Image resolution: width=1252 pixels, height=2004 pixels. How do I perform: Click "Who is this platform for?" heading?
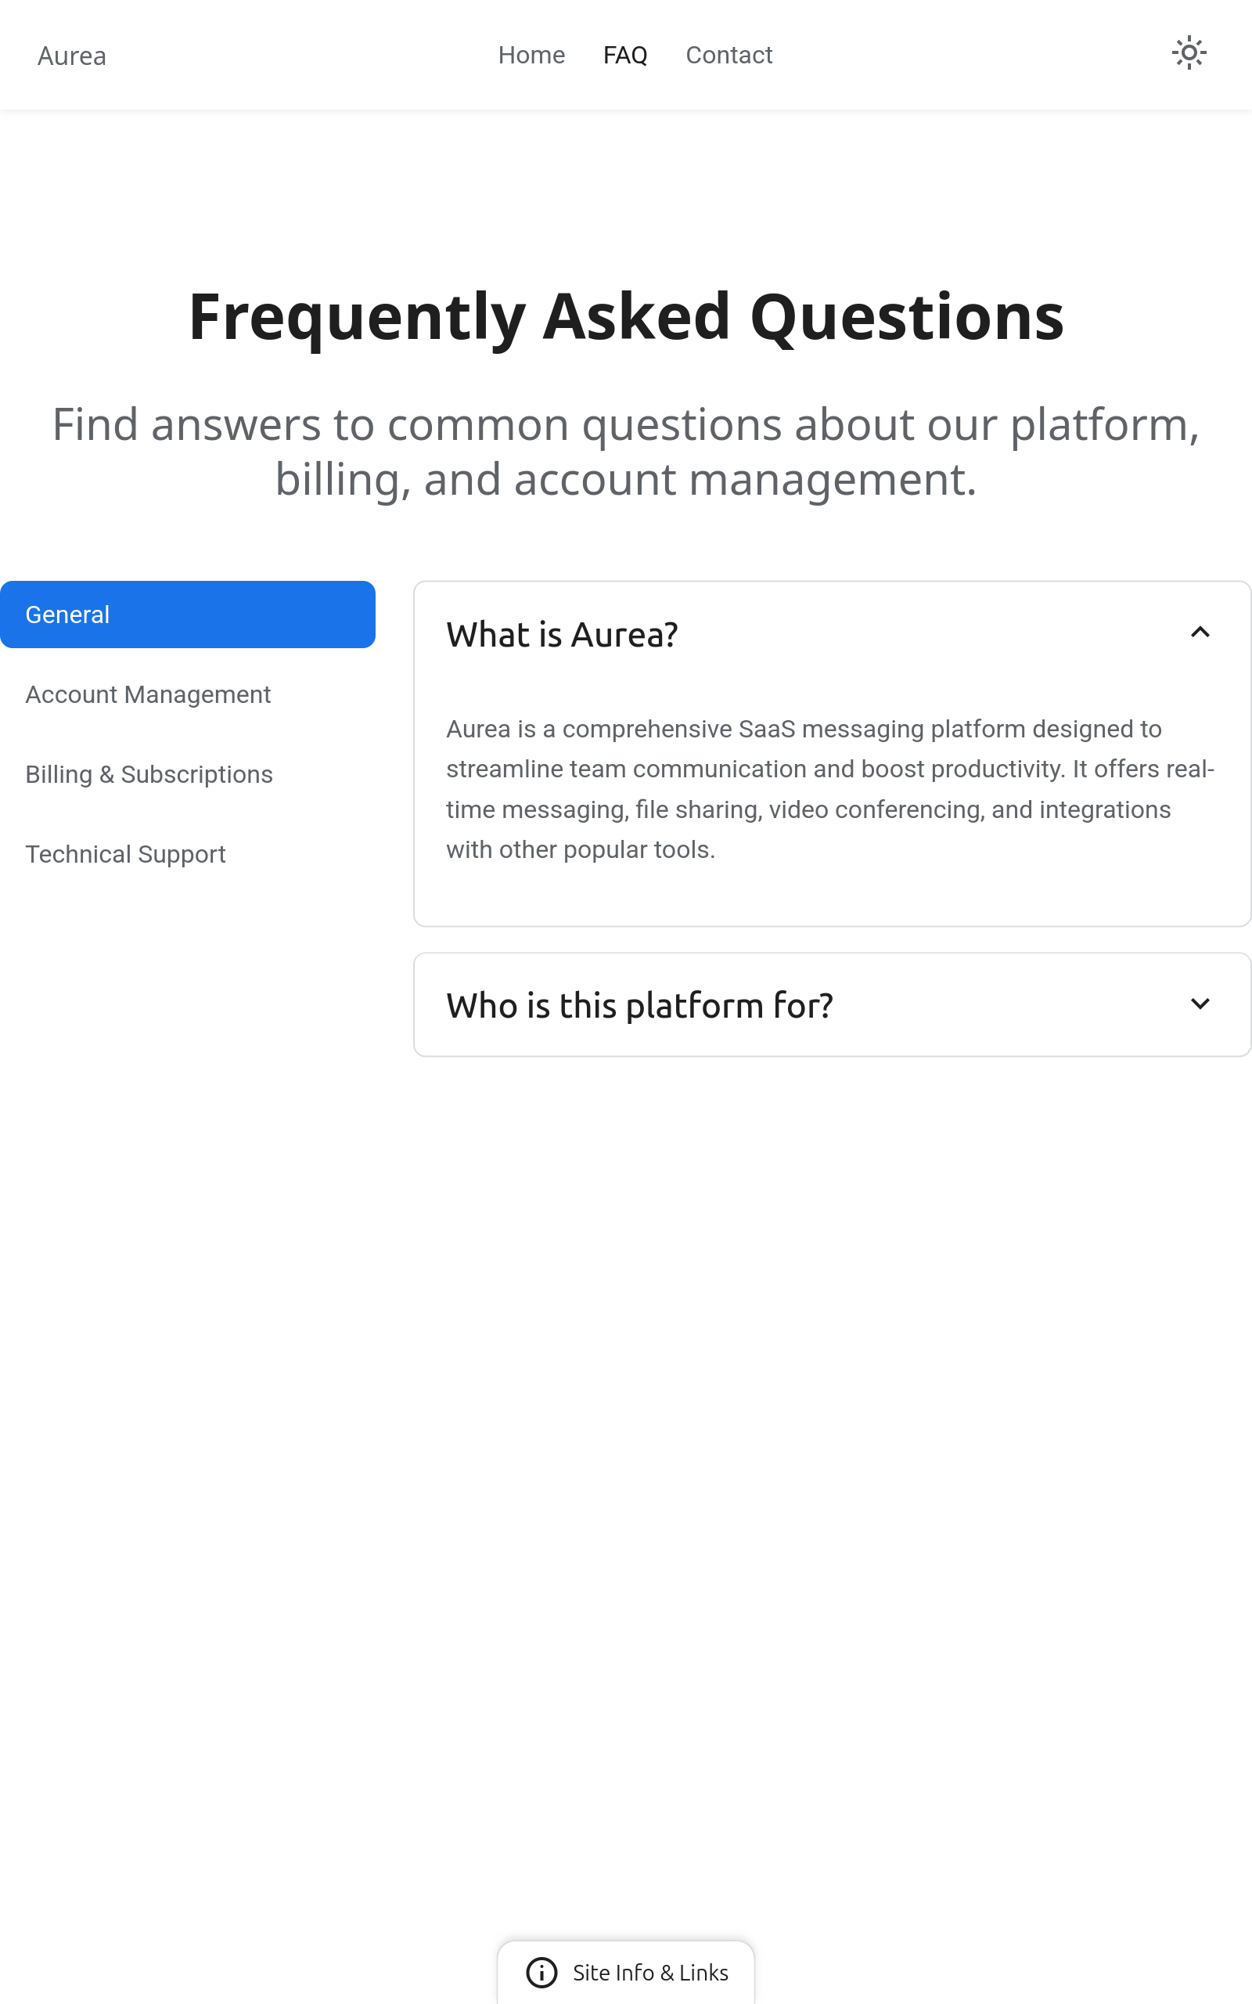(x=639, y=1005)
